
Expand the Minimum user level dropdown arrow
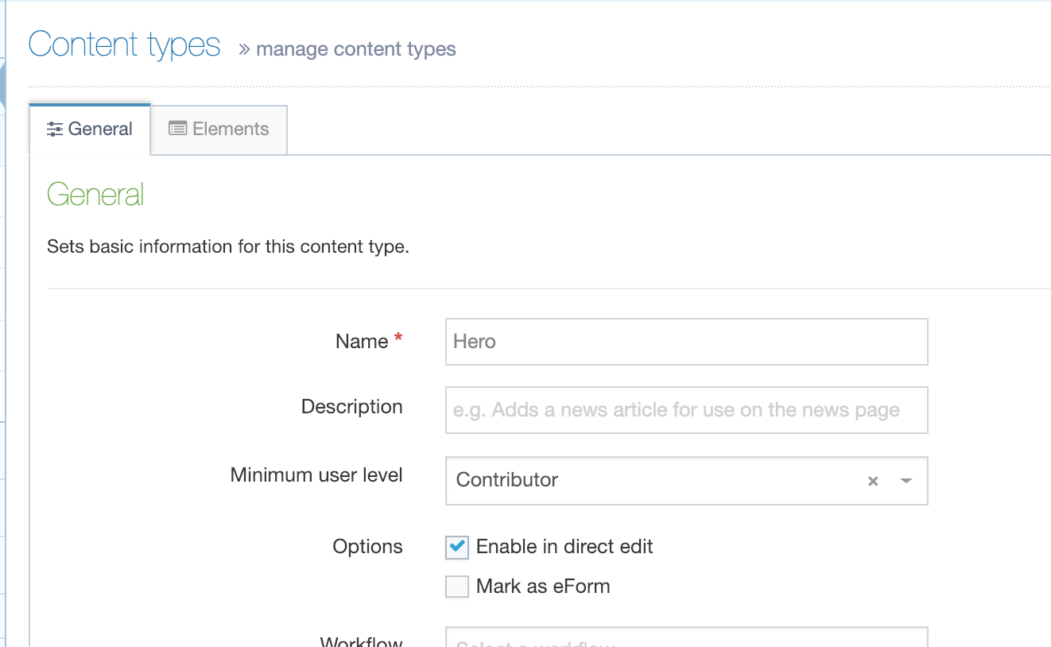906,481
